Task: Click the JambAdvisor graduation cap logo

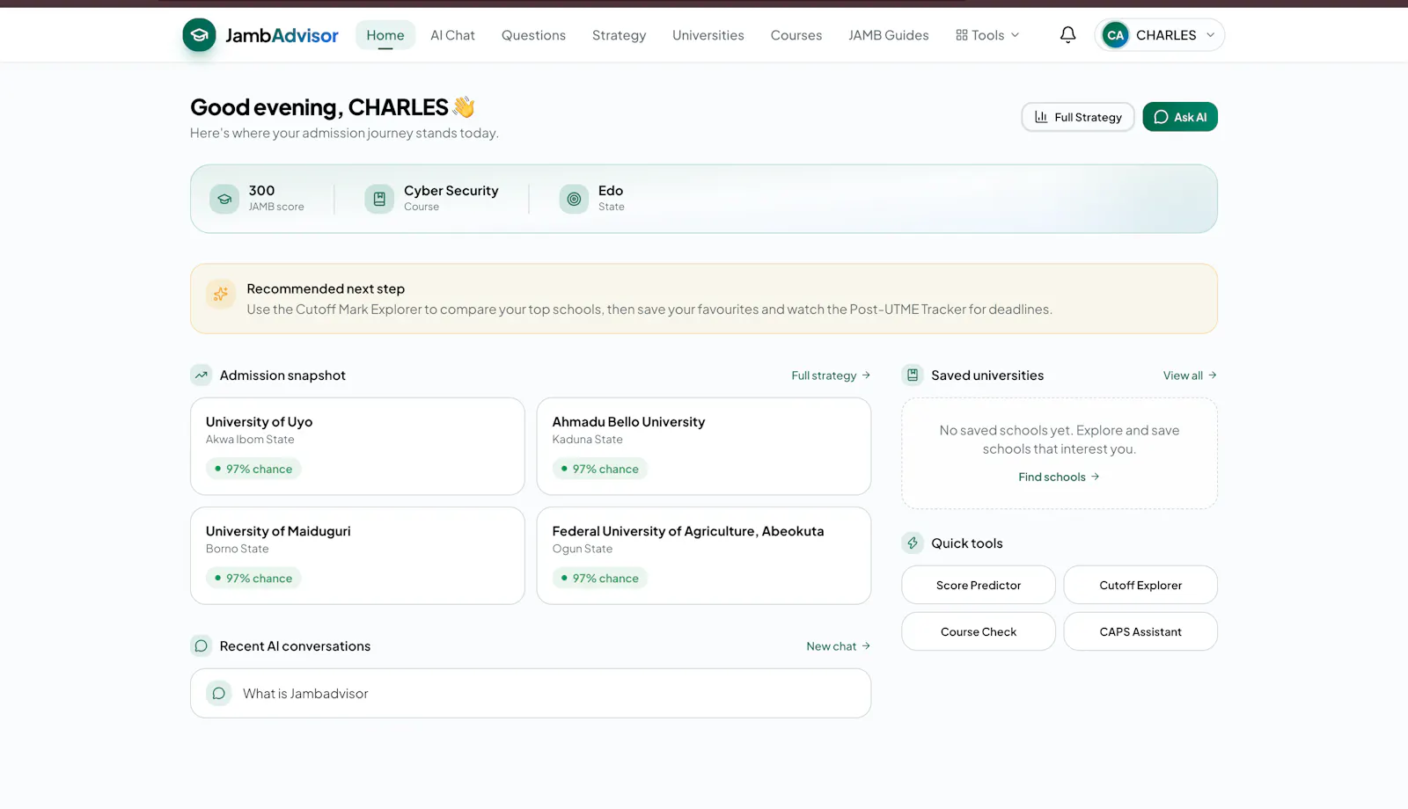Action: tap(199, 35)
